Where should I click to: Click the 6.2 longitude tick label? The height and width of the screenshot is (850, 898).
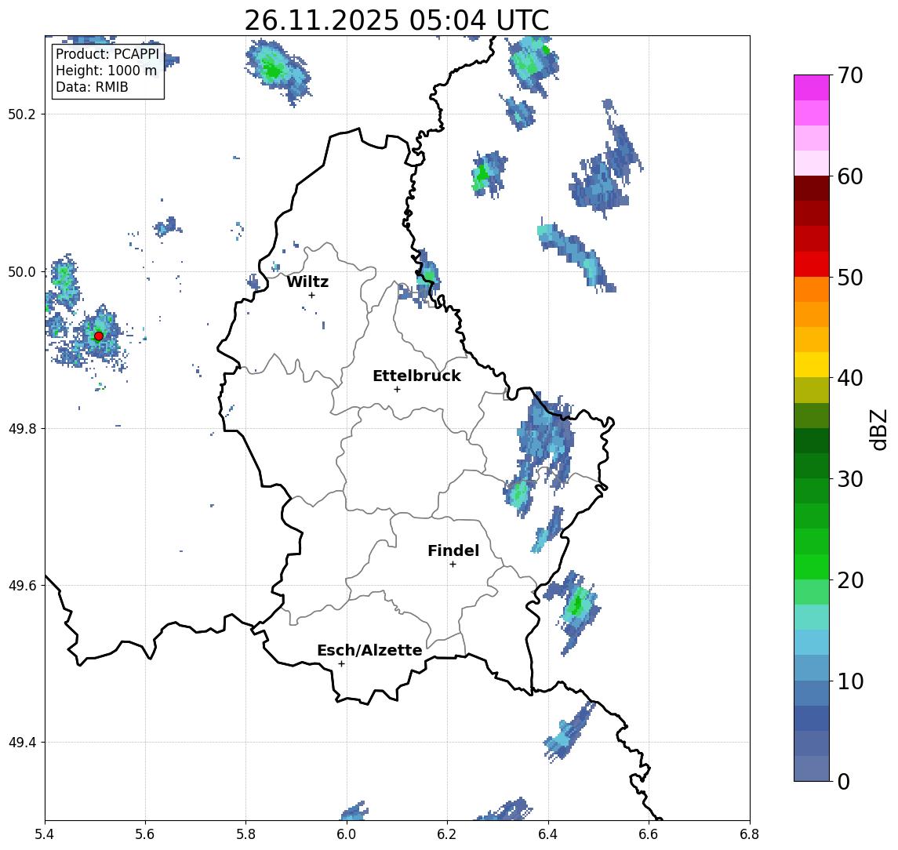pos(447,834)
